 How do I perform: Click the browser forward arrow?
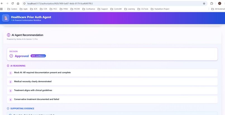7,3
